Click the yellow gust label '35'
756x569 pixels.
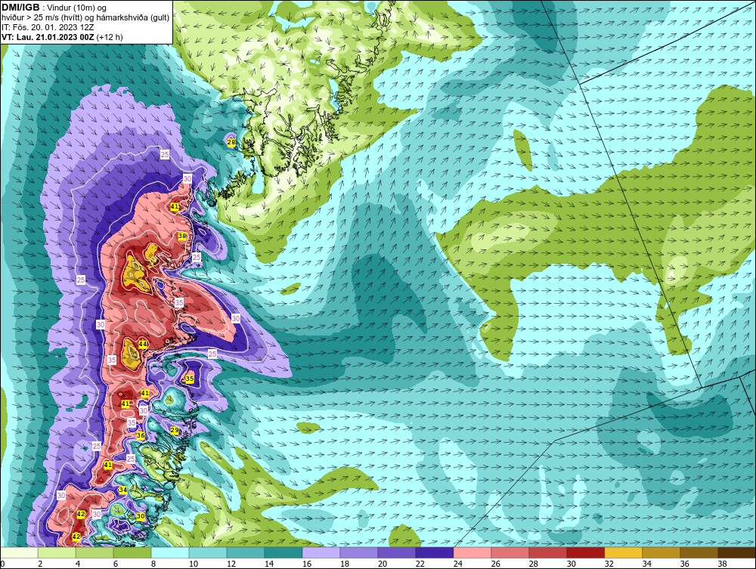(x=190, y=379)
